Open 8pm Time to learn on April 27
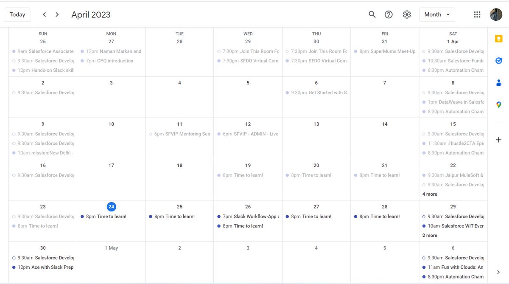The image size is (509, 284). pyautogui.click(x=316, y=217)
